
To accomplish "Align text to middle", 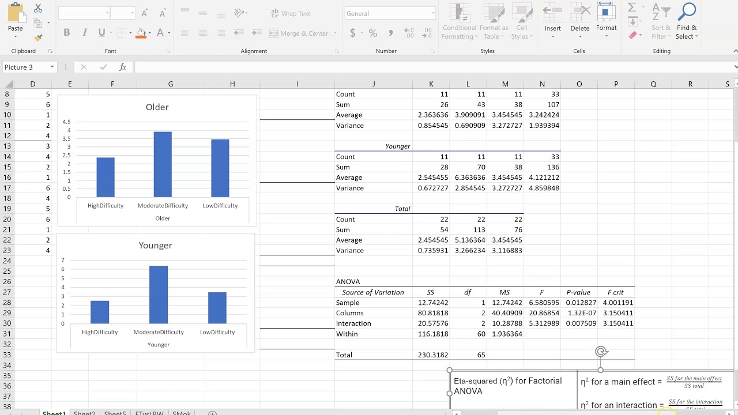I will pos(203,13).
